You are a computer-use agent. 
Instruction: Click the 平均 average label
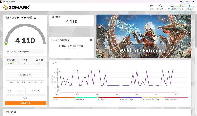(25, 60)
